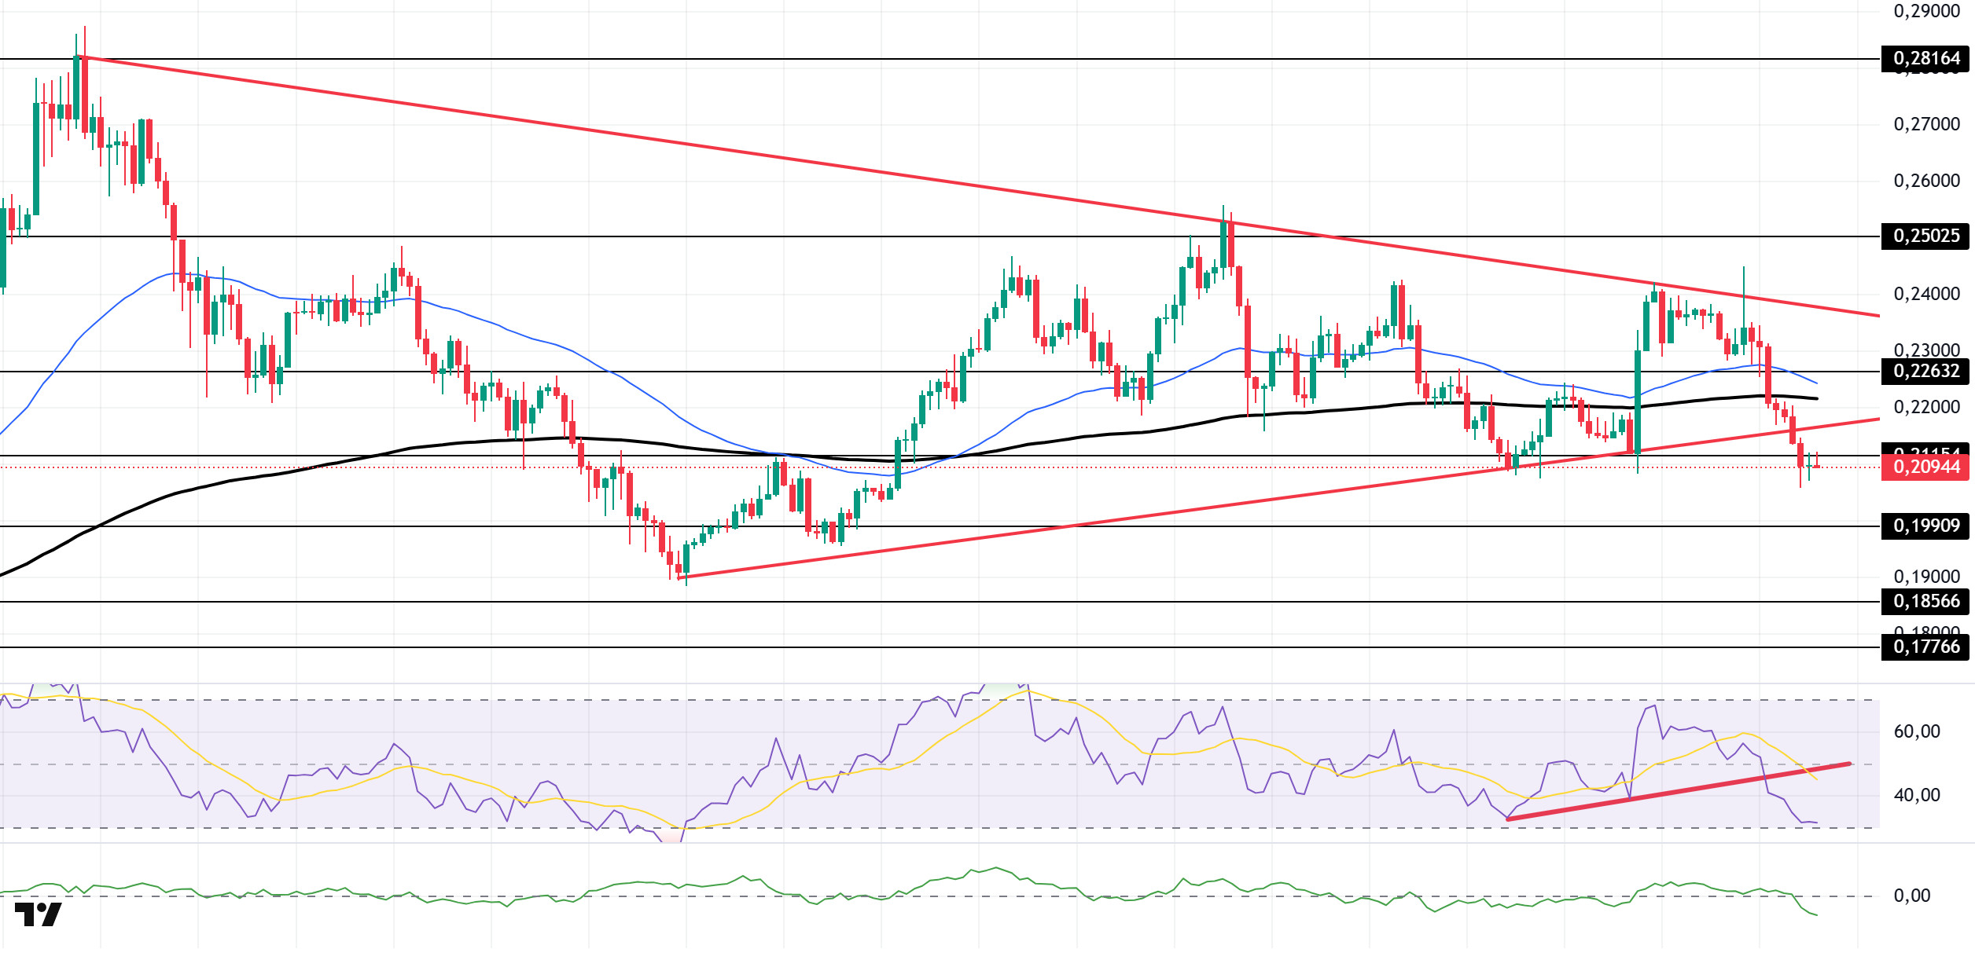Click the oscillator 0,00 axis value
Viewport: 1975px width, 960px height.
[1912, 896]
